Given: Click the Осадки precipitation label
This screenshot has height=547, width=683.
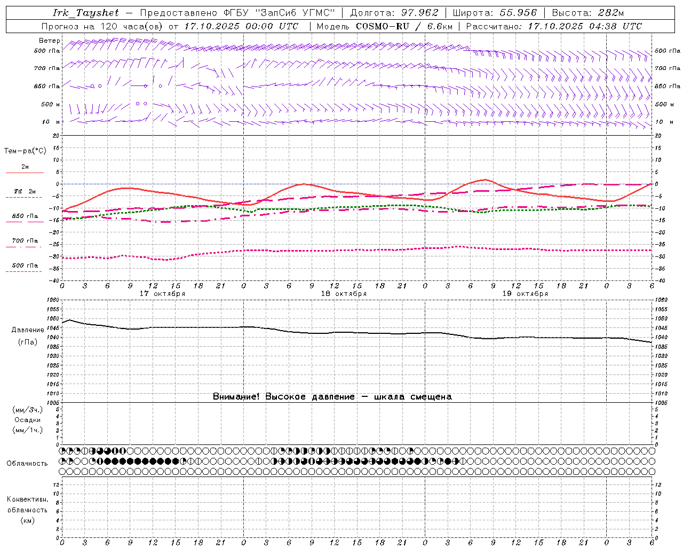Looking at the screenshot, I should 28,420.
